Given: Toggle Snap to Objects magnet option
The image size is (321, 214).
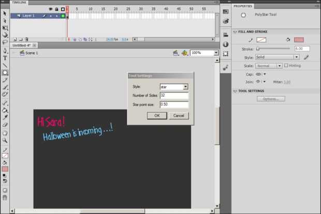Looking at the screenshot, I should point(5,197).
